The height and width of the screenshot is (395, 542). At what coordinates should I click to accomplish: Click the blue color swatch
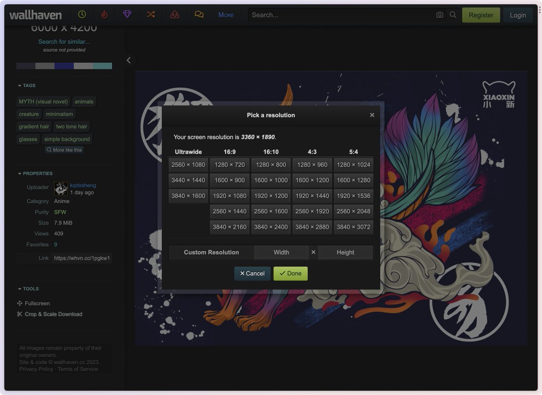[x=64, y=66]
